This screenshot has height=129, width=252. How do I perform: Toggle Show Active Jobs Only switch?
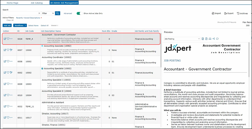point(79,13)
